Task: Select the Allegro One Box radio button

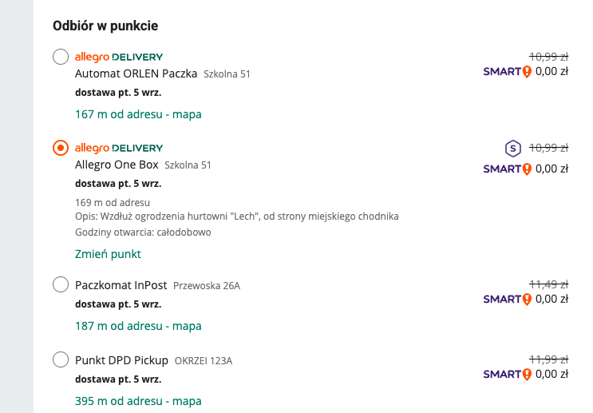Action: [60, 148]
